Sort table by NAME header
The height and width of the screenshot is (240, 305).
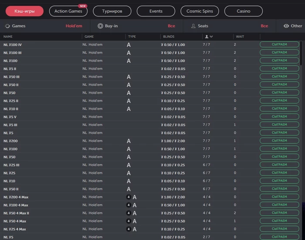(x=8, y=37)
